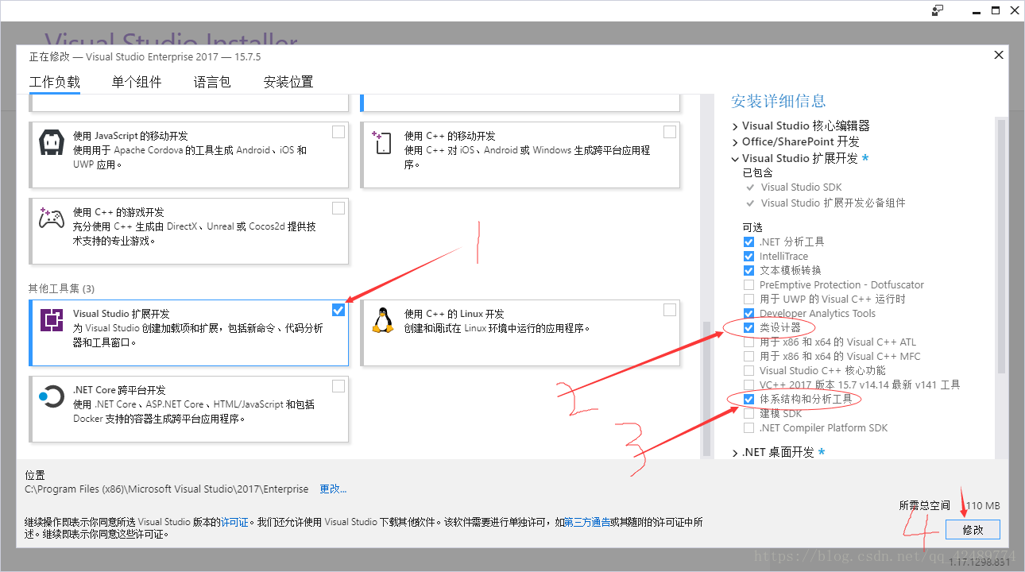The image size is (1025, 572).
Task: Click the Visual Studio extension development icon
Action: click(52, 320)
